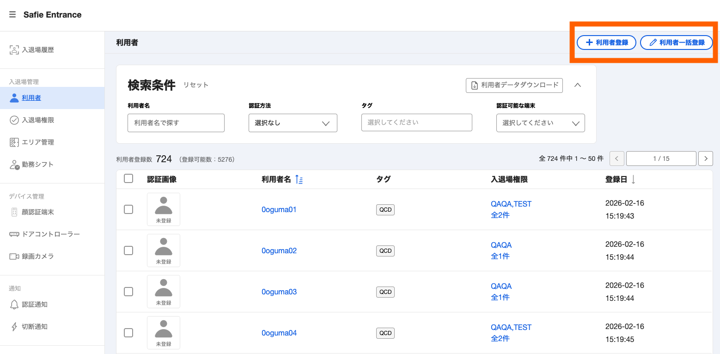Collapse the 検索条件 panel with chevron

(x=578, y=85)
